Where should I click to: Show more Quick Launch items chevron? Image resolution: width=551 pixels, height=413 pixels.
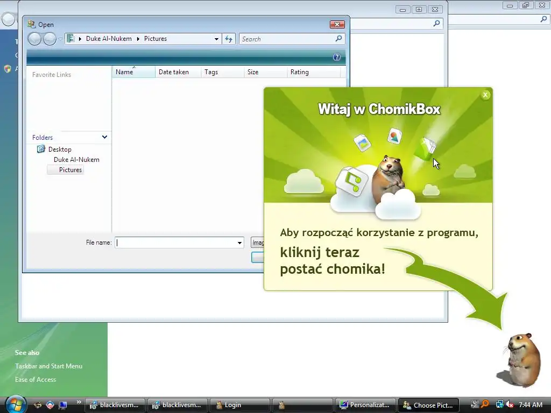(79, 402)
